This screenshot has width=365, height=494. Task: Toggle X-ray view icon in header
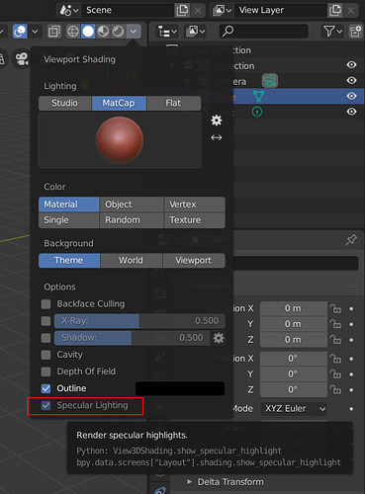click(x=54, y=32)
